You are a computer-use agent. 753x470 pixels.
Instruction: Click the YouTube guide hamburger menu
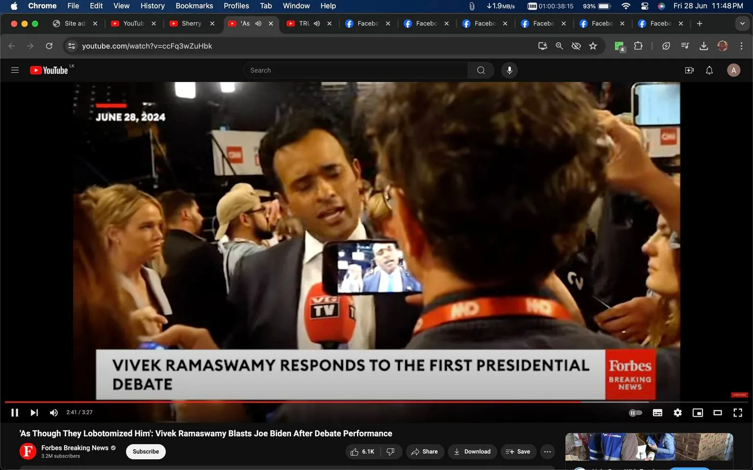point(15,70)
